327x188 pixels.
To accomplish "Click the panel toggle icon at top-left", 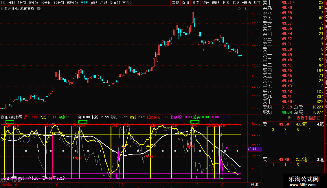I will click(3, 3).
